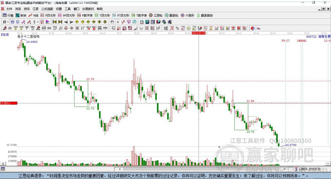Image resolution: width=331 pixels, height=179 pixels.
Task: Click the 日K线 chart type label
Action: 5,35
